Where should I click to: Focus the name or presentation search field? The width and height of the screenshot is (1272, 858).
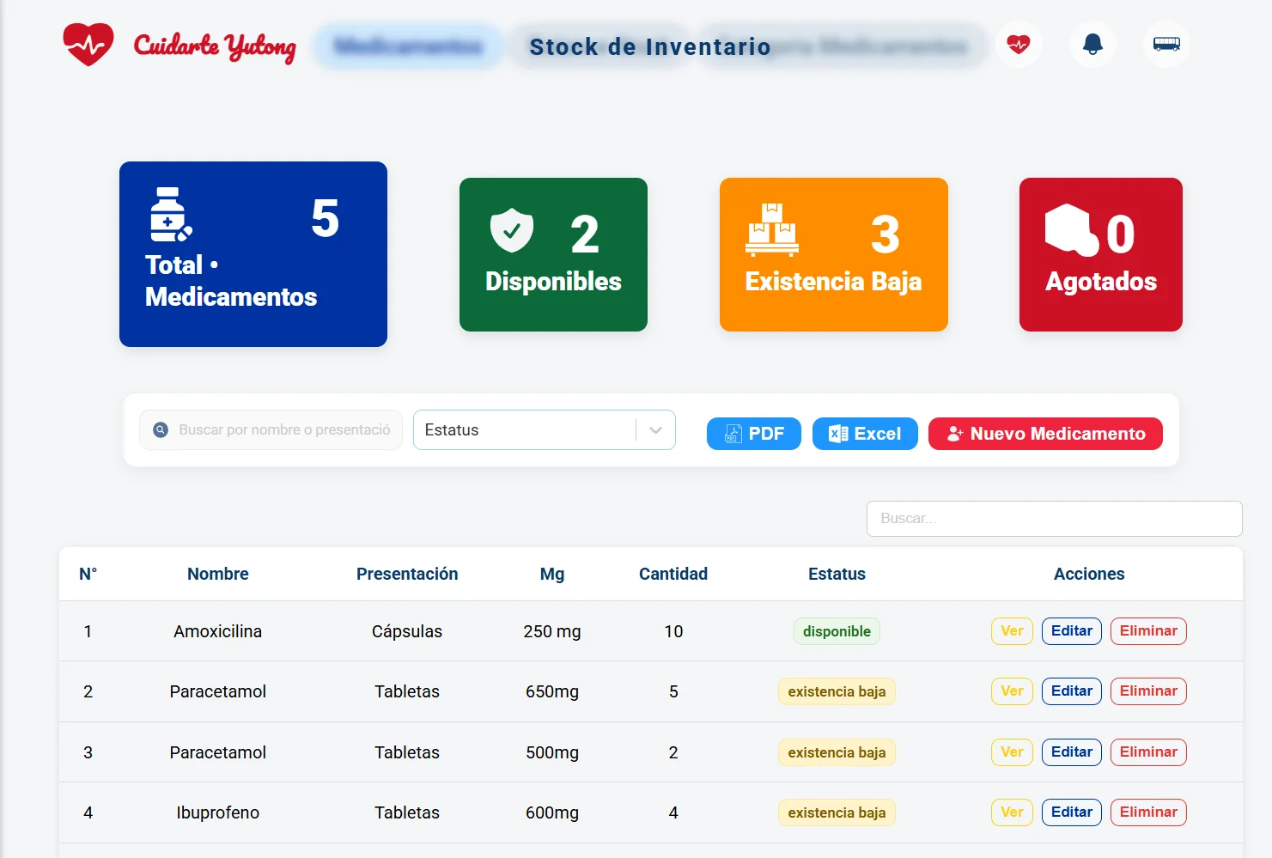tap(271, 429)
